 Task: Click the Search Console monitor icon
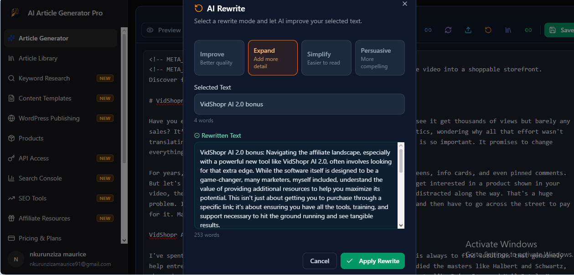pyautogui.click(x=11, y=178)
